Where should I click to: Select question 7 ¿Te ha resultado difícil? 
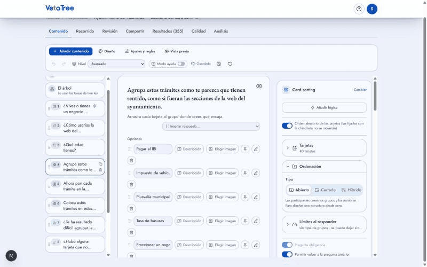(75, 225)
